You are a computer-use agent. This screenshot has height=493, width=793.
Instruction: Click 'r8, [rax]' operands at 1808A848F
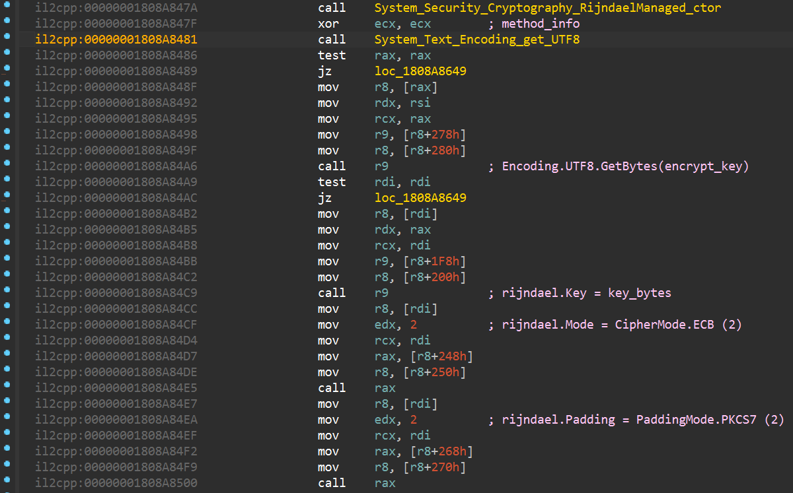pos(406,87)
